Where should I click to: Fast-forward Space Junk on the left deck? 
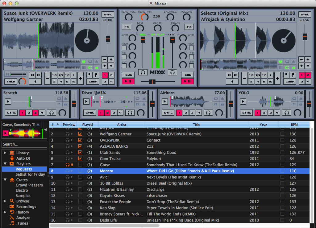pyautogui.click(x=38, y=74)
